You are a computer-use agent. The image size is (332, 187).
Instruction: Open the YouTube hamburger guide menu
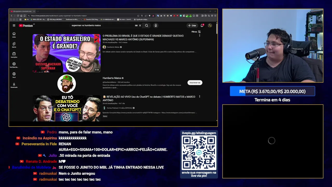[x=14, y=25]
